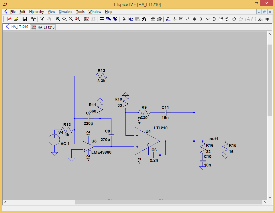Zoom full extents with crossed magnifier icon
This screenshot has height=213, width=275.
[x=78, y=19]
